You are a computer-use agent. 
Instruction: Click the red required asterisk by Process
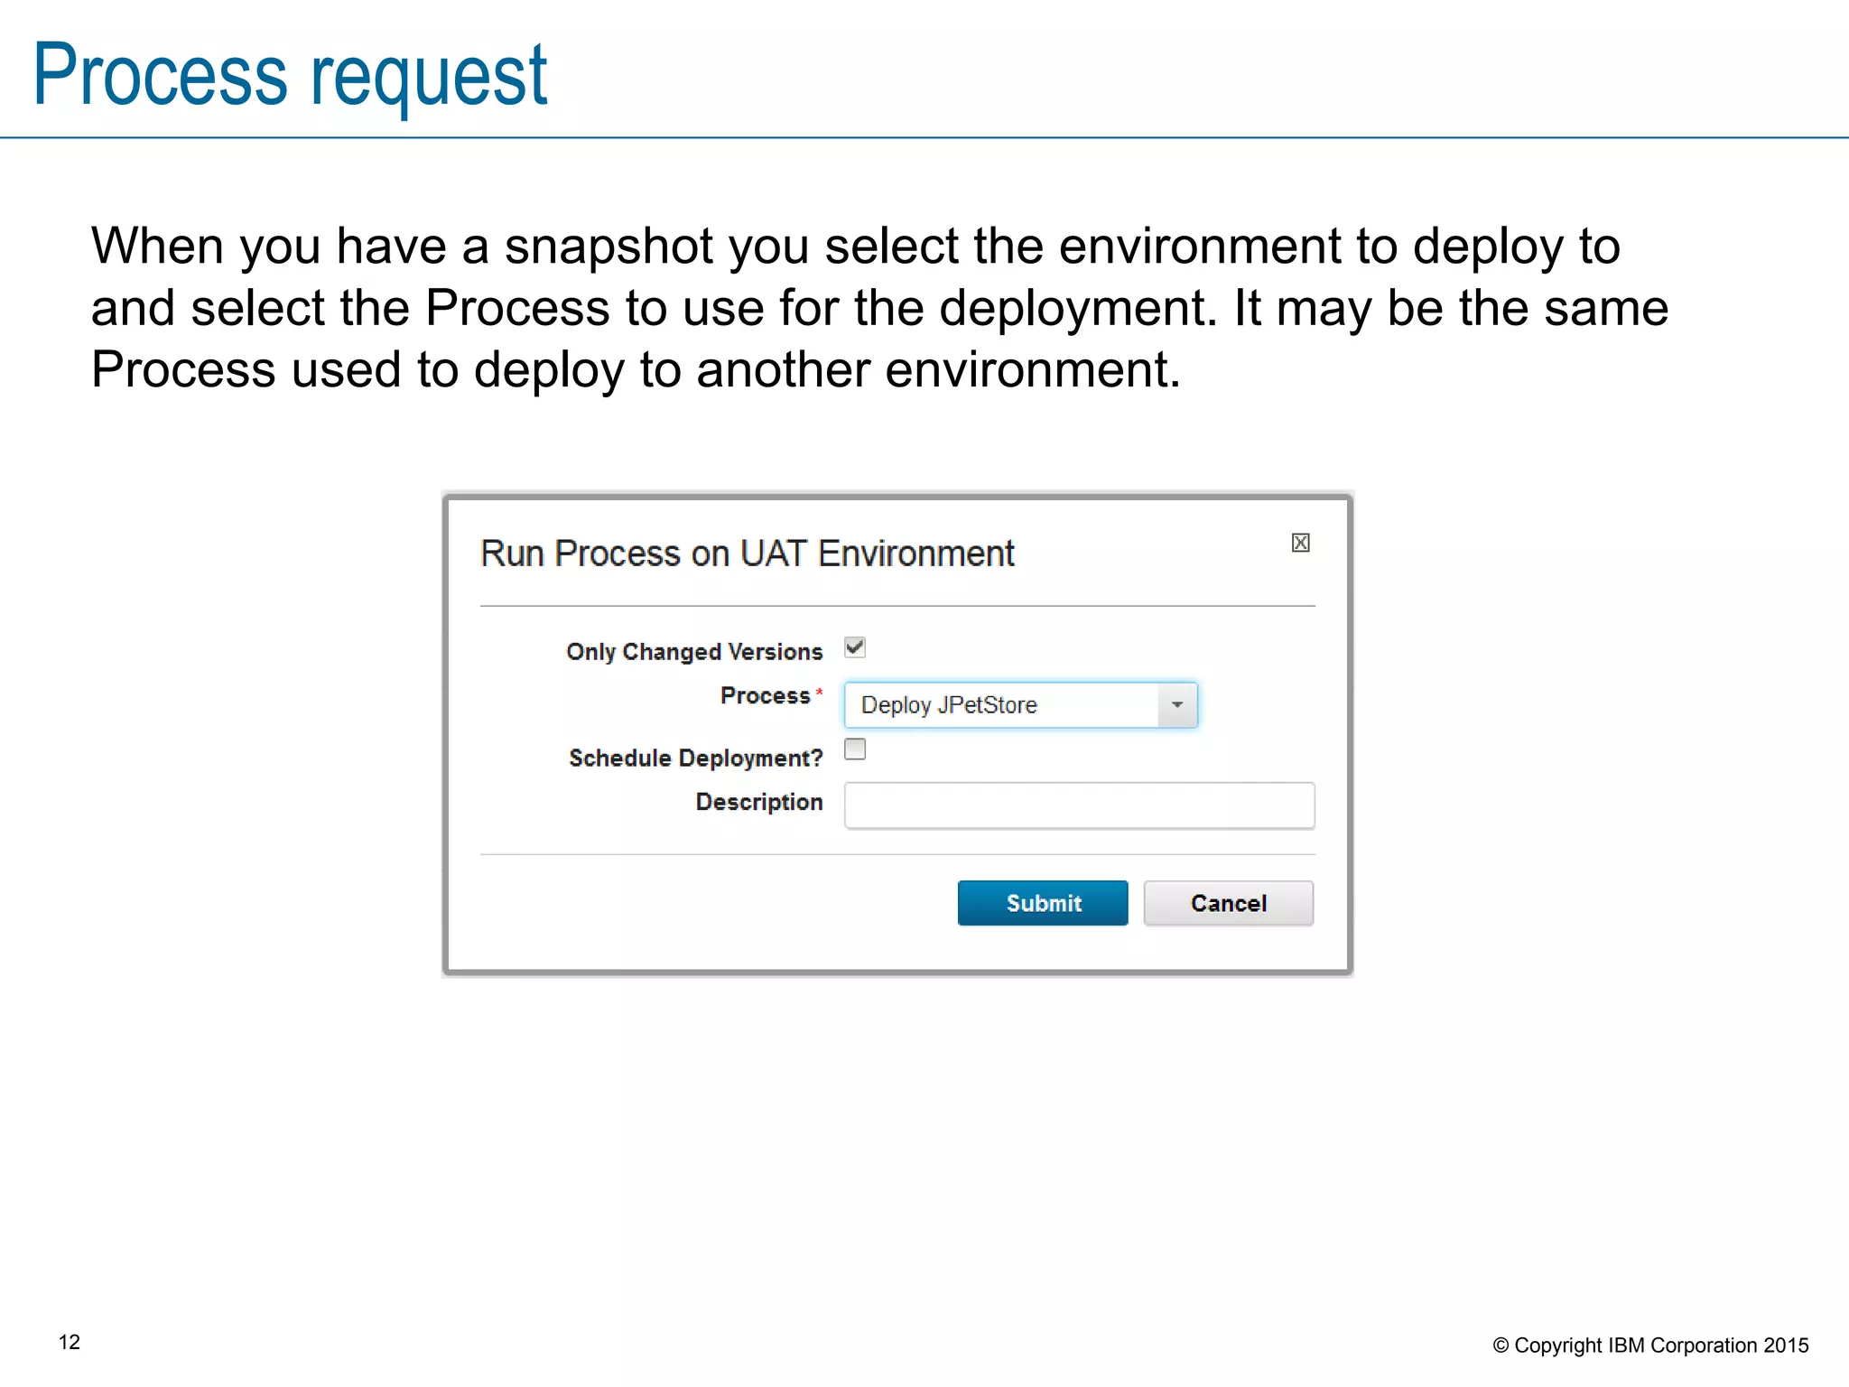pos(819,693)
